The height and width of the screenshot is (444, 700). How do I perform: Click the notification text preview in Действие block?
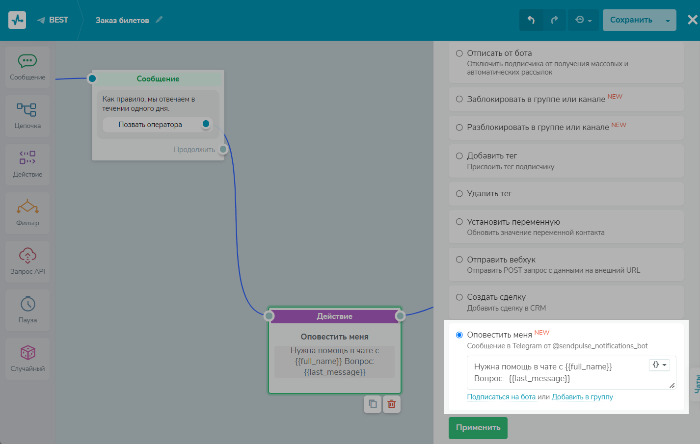point(335,362)
